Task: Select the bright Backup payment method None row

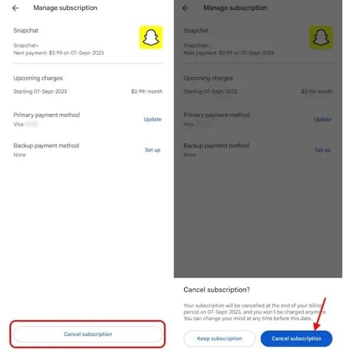Action: point(88,150)
